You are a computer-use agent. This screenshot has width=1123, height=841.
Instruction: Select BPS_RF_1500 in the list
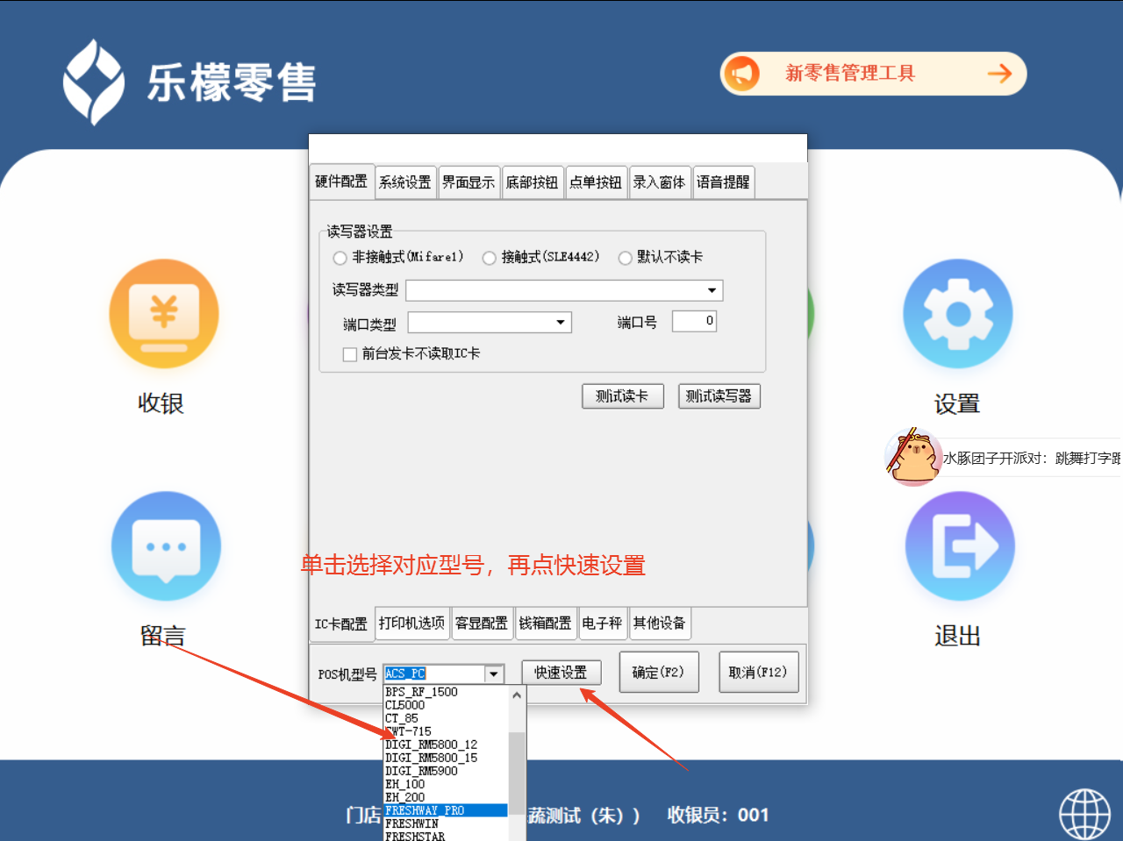click(446, 692)
